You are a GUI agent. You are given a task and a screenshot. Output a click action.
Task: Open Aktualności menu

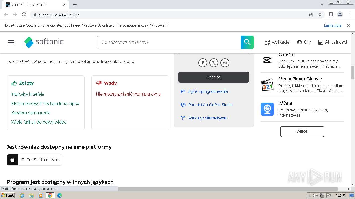(x=333, y=42)
